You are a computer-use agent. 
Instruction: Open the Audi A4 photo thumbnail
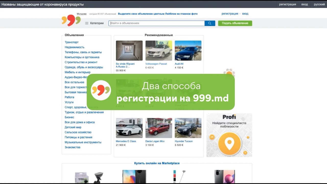click(188, 51)
